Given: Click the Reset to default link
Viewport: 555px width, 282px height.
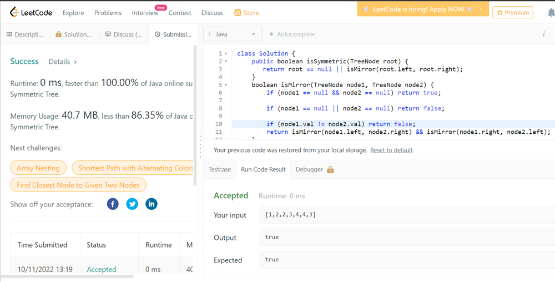Looking at the screenshot, I should click(x=391, y=150).
